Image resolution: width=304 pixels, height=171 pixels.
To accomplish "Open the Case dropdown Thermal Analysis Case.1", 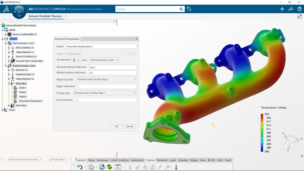I will [x=104, y=60].
